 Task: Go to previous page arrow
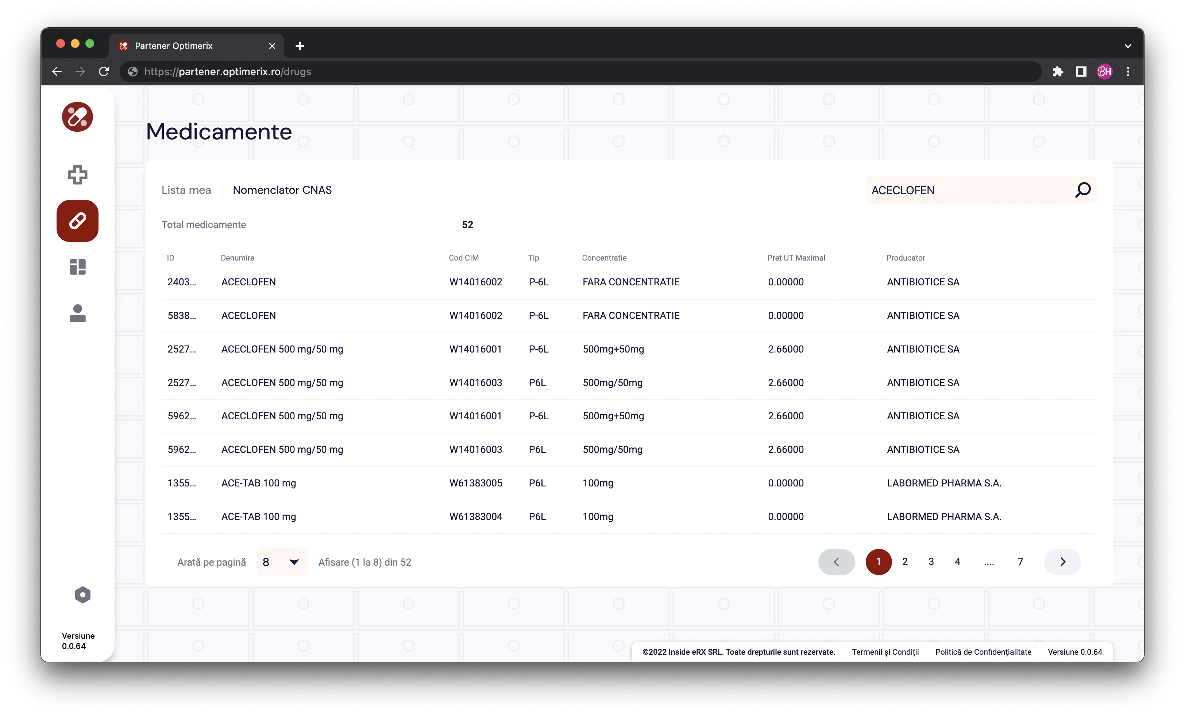pos(837,562)
